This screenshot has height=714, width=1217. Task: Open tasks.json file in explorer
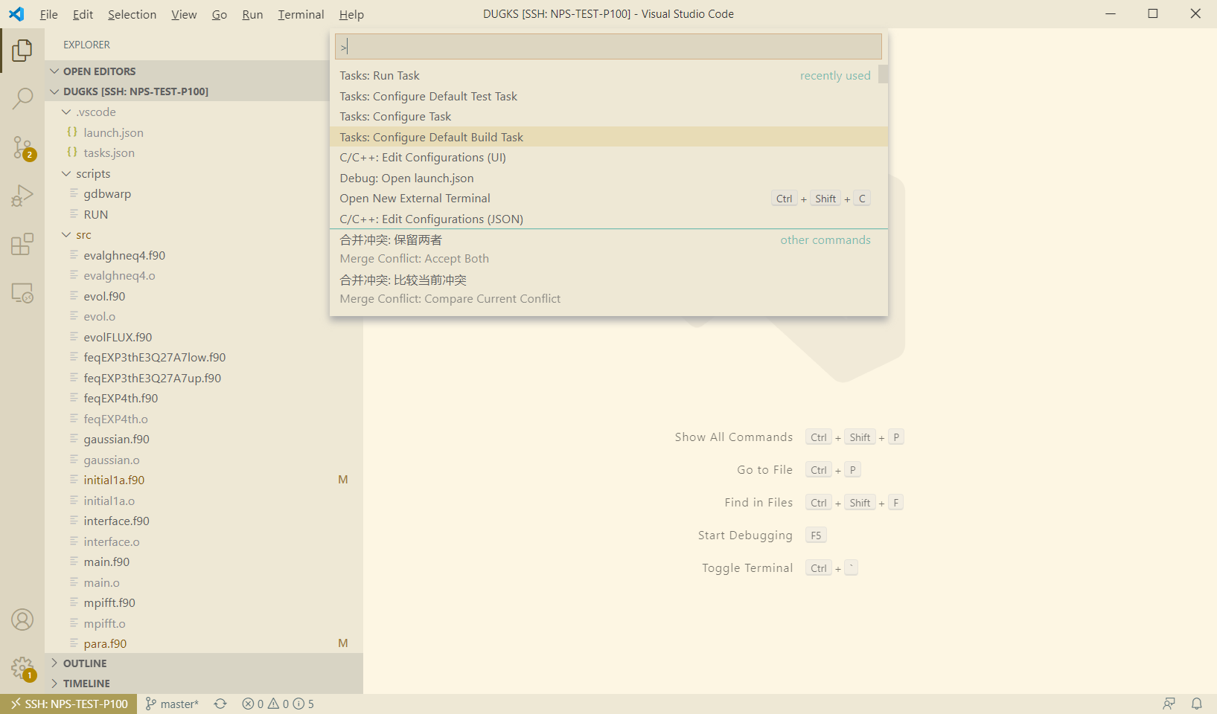click(x=109, y=152)
